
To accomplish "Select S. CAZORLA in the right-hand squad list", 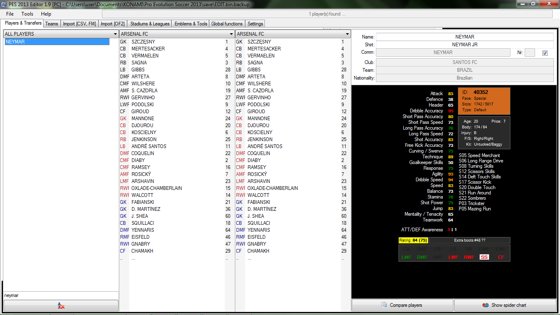I will point(293,91).
